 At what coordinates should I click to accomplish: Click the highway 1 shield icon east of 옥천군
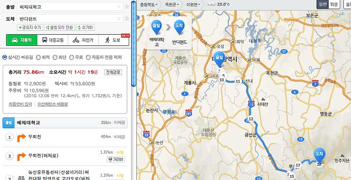pyautogui.click(x=315, y=83)
